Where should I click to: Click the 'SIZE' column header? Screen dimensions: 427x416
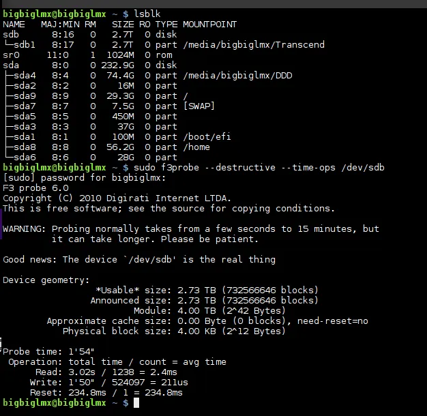(x=123, y=25)
